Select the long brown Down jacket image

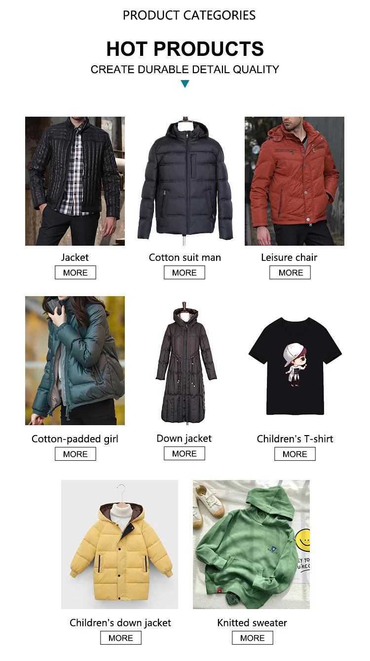pos(185,360)
